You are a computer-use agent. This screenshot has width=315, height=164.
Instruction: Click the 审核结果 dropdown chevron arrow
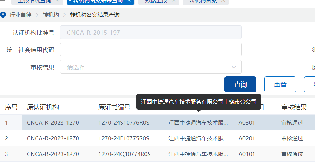pyautogui.click(x=234, y=67)
